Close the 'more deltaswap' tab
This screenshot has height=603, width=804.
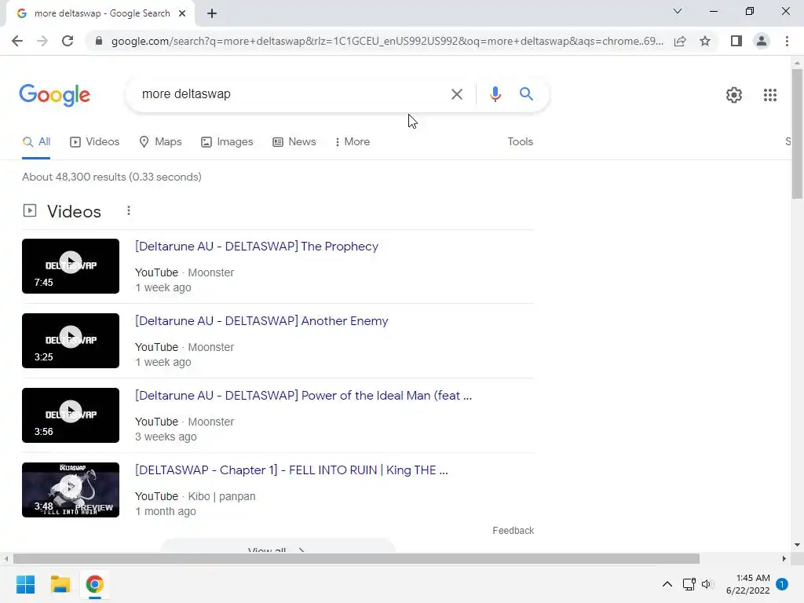pyautogui.click(x=182, y=13)
